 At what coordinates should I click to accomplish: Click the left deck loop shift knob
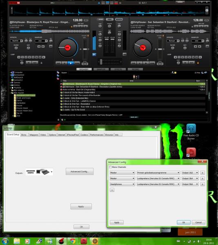click(x=22, y=63)
